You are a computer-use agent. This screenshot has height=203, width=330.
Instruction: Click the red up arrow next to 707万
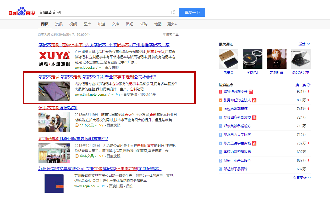309,143
